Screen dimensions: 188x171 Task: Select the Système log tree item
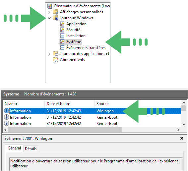74,42
